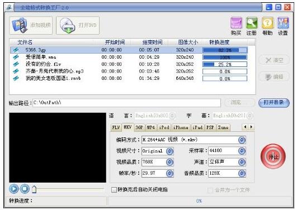Screen dimensions: 306x210
Task: Click the End Time (结束时间) column header
Action: coord(153,42)
